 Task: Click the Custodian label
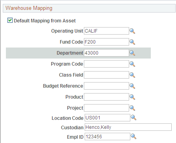click(72, 128)
